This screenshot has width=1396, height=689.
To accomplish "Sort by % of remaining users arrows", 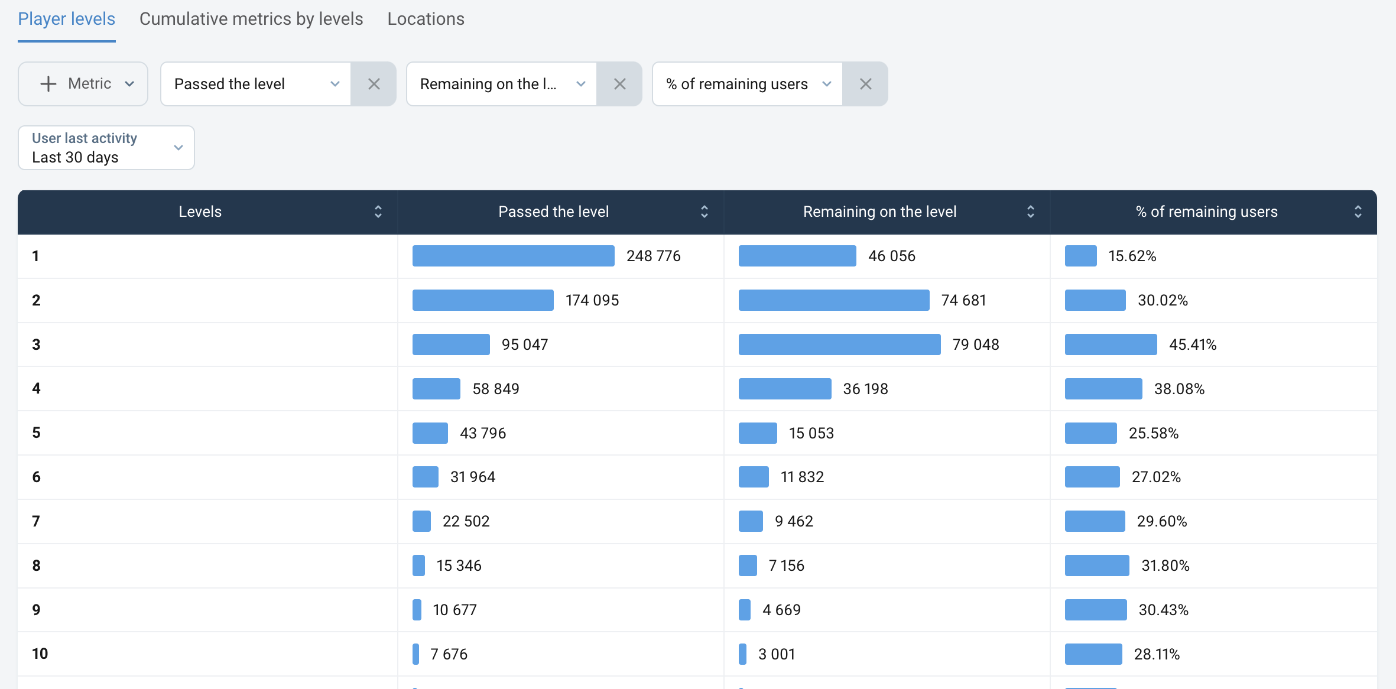I will click(1358, 212).
